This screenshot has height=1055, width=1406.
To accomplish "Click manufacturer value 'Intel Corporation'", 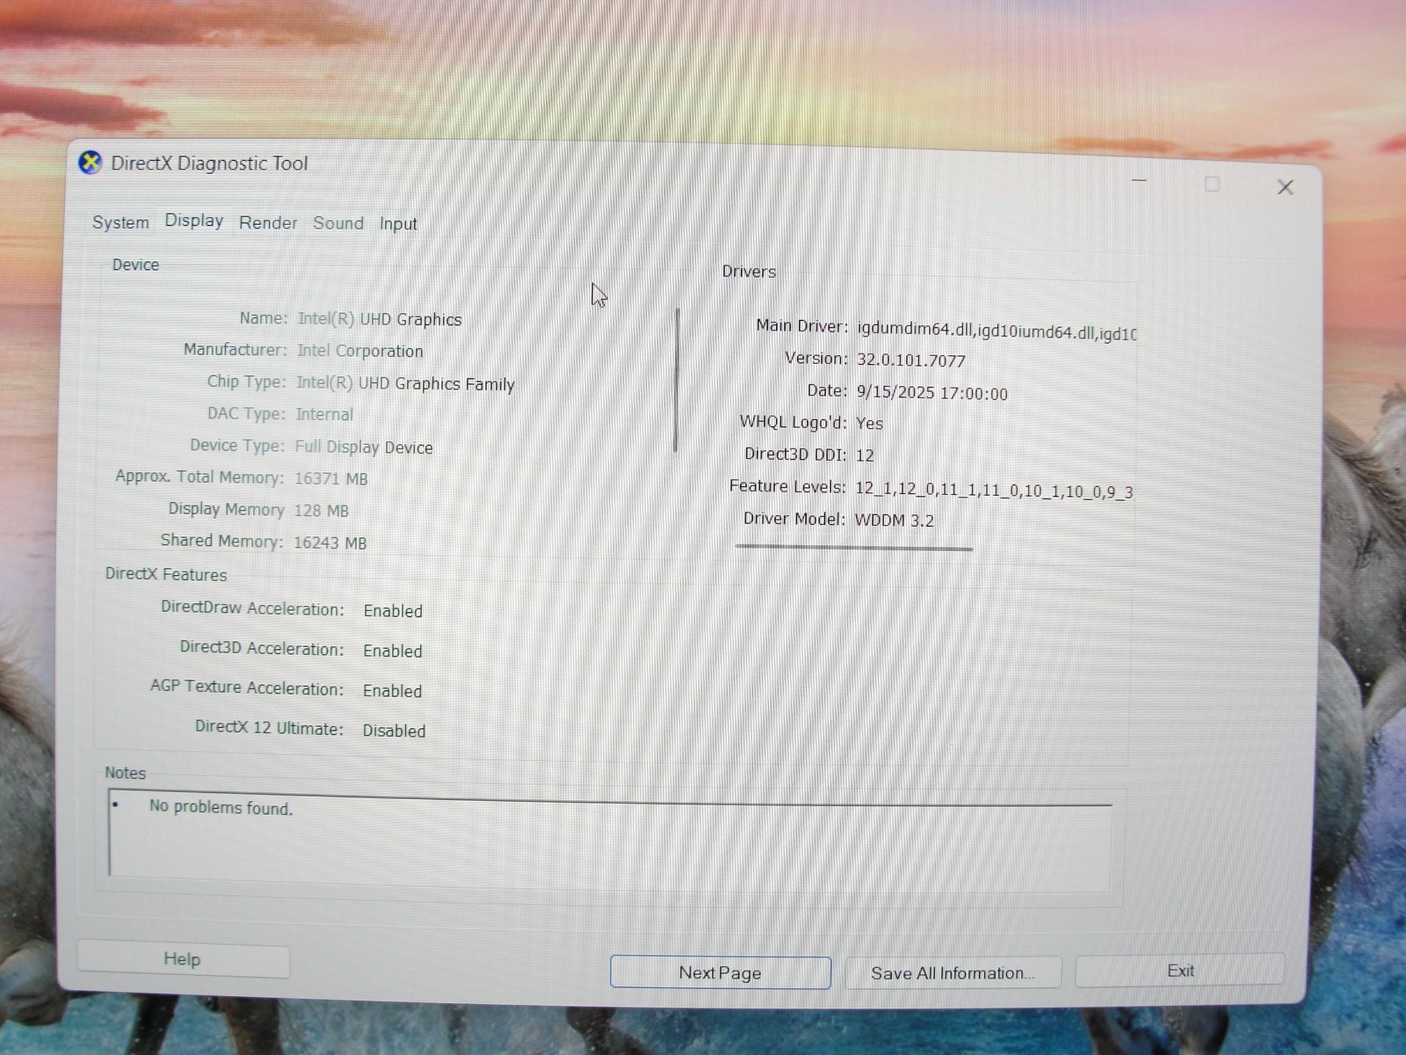I will point(360,351).
